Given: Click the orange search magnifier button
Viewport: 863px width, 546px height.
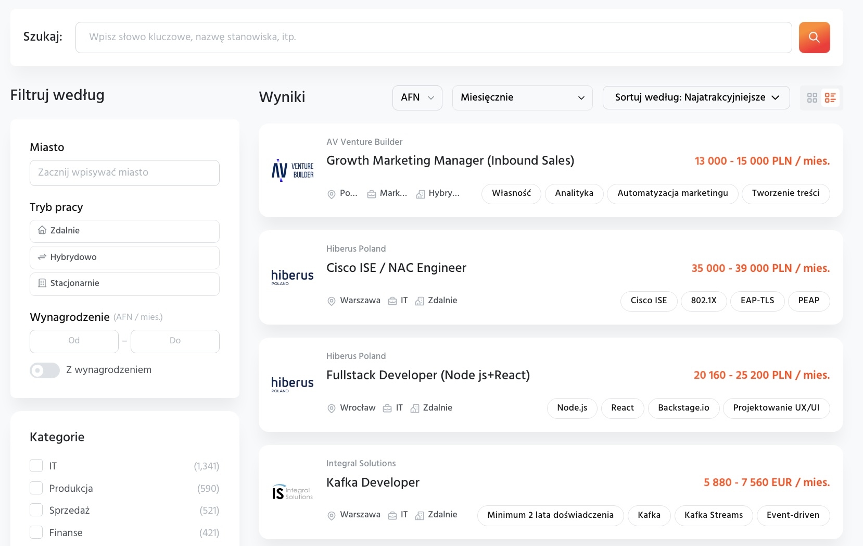Looking at the screenshot, I should pyautogui.click(x=814, y=38).
